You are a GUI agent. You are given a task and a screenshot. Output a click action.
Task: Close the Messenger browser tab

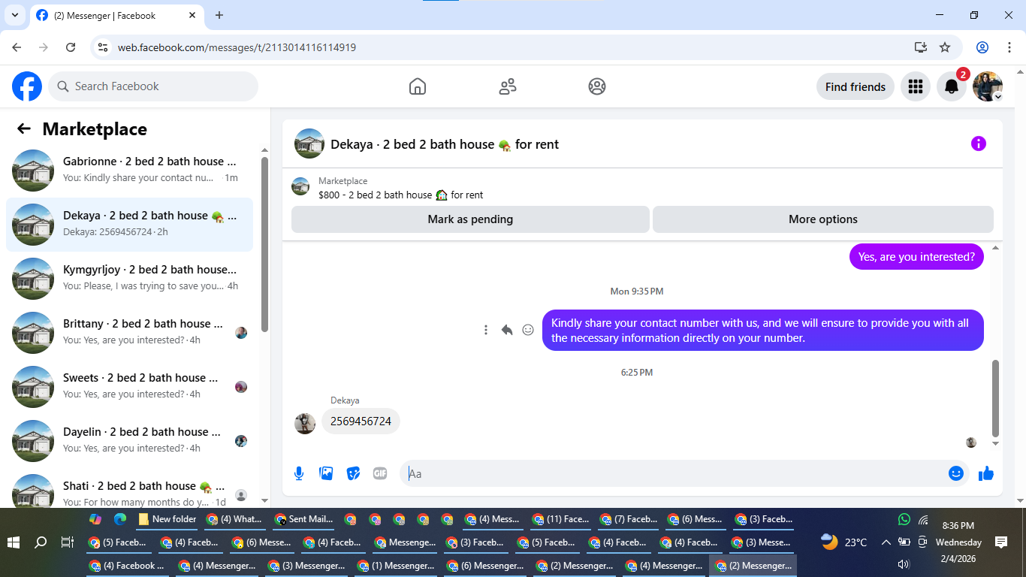click(191, 15)
